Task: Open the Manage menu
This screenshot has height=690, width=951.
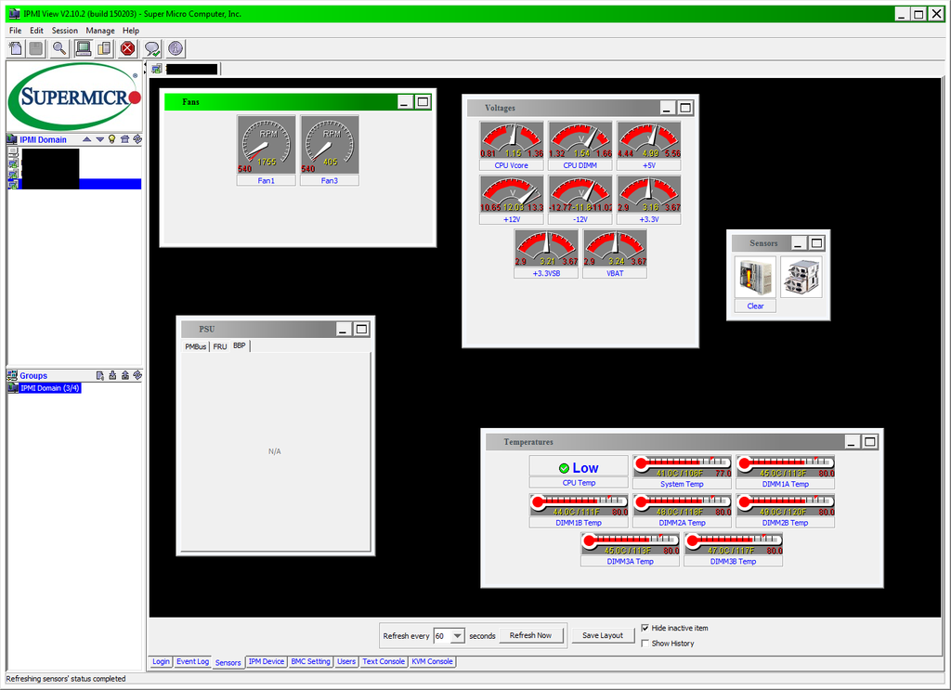Action: click(x=100, y=31)
